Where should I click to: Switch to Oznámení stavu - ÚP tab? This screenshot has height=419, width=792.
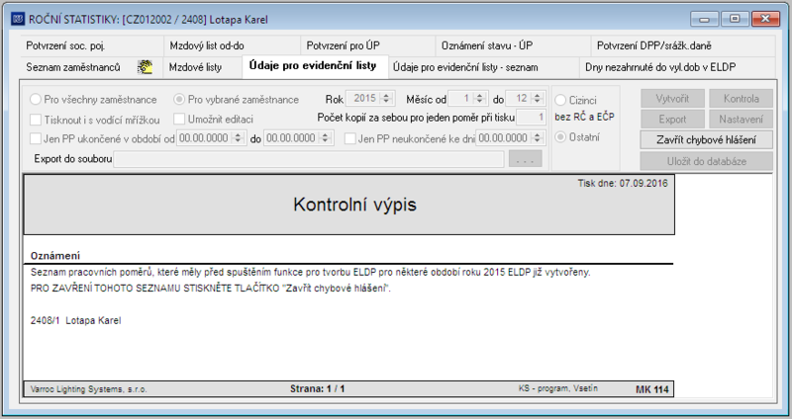513,45
